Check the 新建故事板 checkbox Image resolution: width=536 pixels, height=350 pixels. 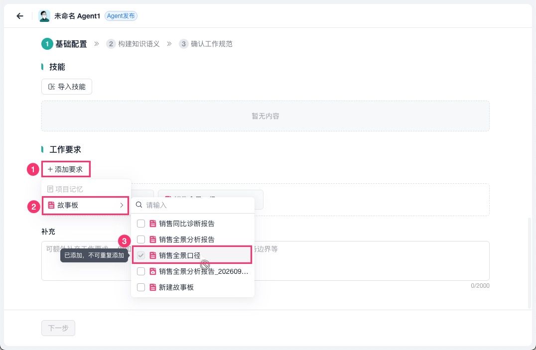(141, 287)
